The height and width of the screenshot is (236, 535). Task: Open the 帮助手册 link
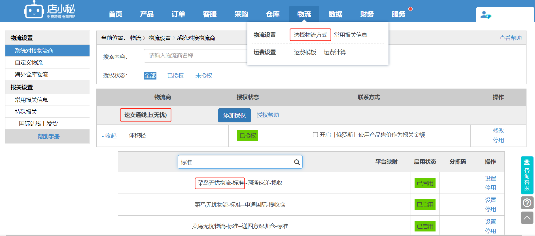pyautogui.click(x=48, y=136)
